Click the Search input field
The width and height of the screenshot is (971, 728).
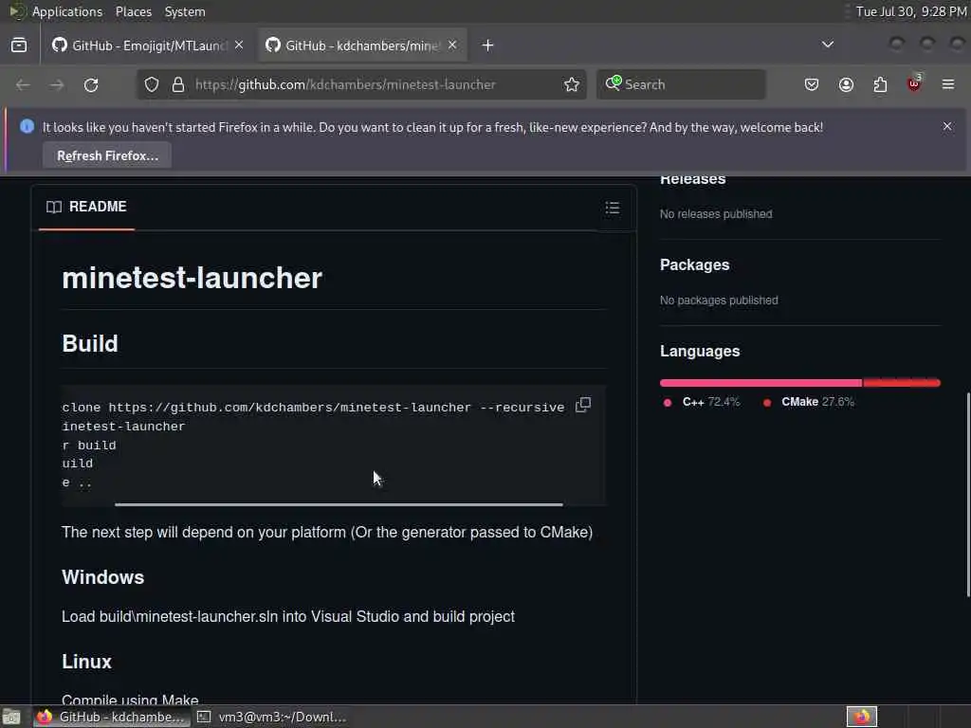point(681,84)
